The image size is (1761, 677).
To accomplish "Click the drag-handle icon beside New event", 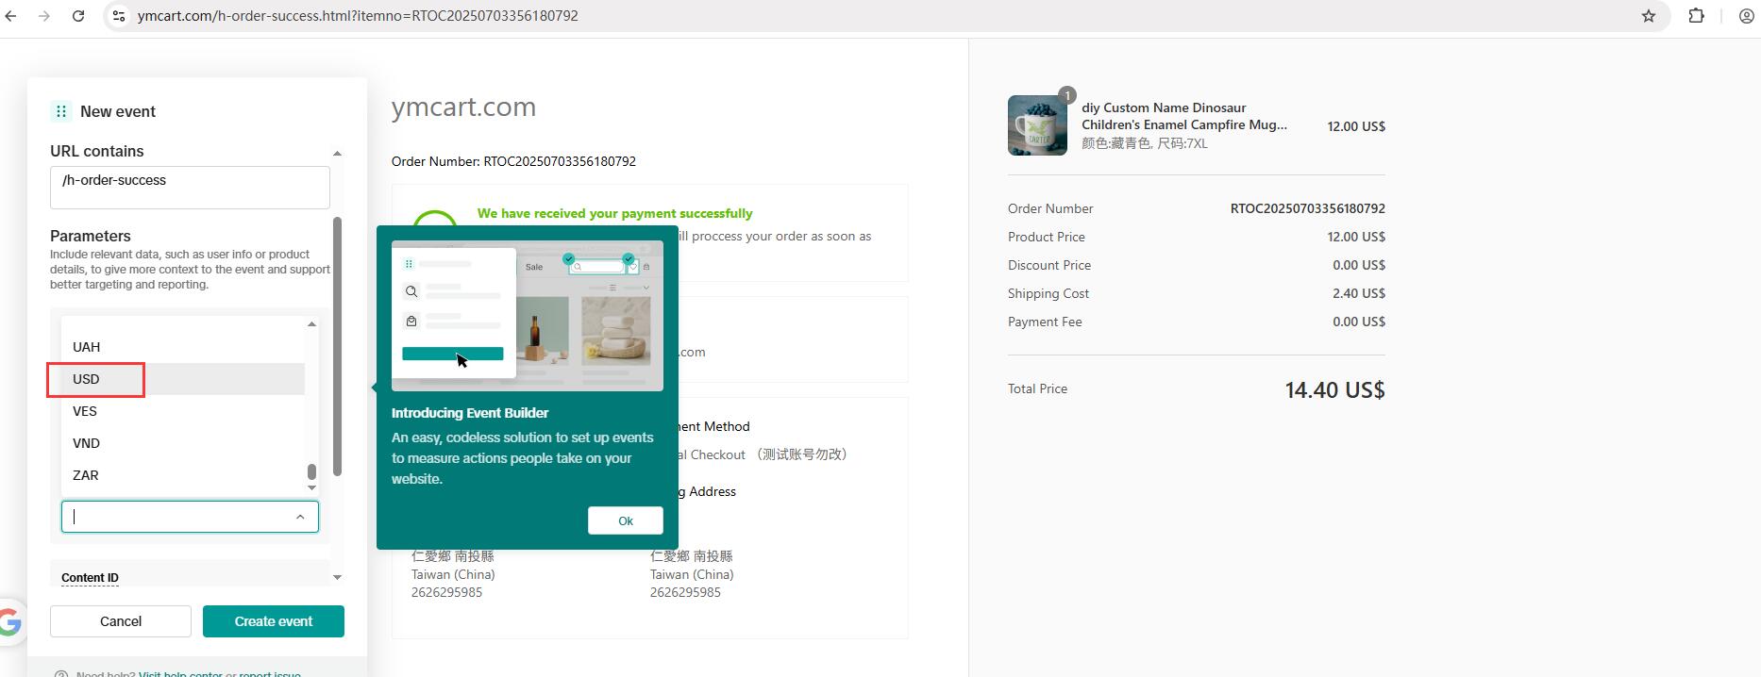I will (x=60, y=111).
